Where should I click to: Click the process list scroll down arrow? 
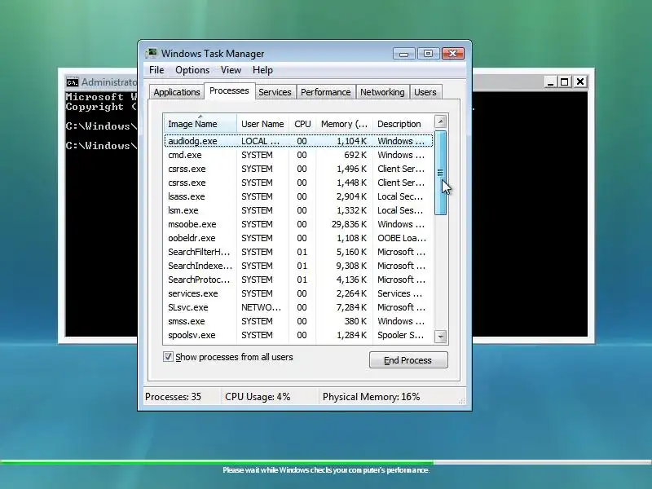[x=441, y=336]
